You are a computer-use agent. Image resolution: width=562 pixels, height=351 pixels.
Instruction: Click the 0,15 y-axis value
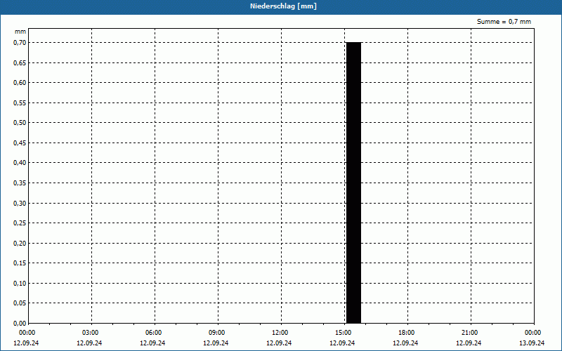tap(20, 263)
